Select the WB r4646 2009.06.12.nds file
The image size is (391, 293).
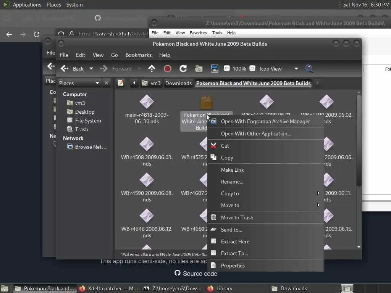(x=147, y=224)
